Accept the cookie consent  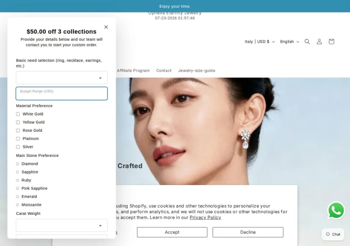(172, 232)
